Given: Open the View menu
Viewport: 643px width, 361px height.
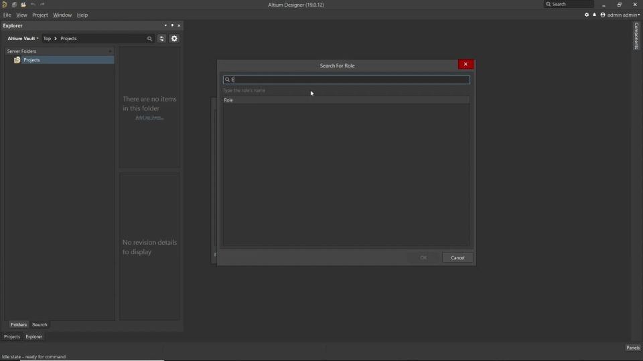Looking at the screenshot, I should (21, 15).
